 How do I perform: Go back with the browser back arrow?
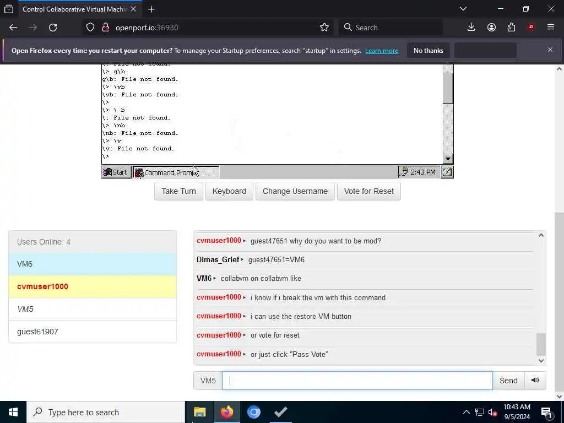point(13,28)
